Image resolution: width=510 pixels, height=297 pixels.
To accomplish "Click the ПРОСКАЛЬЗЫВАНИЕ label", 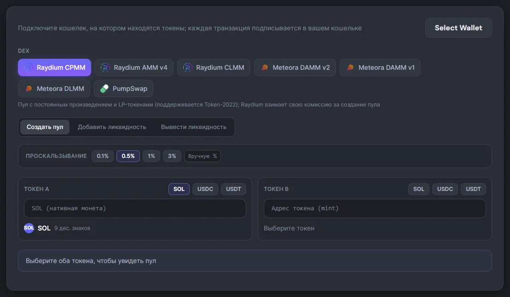I will (x=56, y=156).
